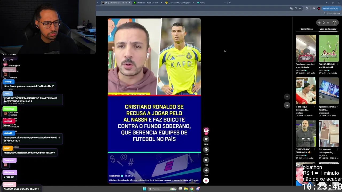Open Mensagens in the TikTok sidebar
The width and height of the screenshot is (342, 192).
pyautogui.click(x=11, y=66)
